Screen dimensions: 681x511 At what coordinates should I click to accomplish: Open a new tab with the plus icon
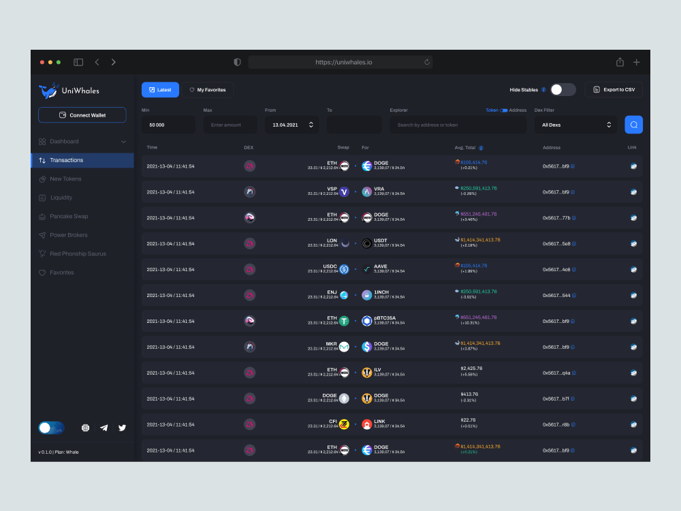click(636, 62)
